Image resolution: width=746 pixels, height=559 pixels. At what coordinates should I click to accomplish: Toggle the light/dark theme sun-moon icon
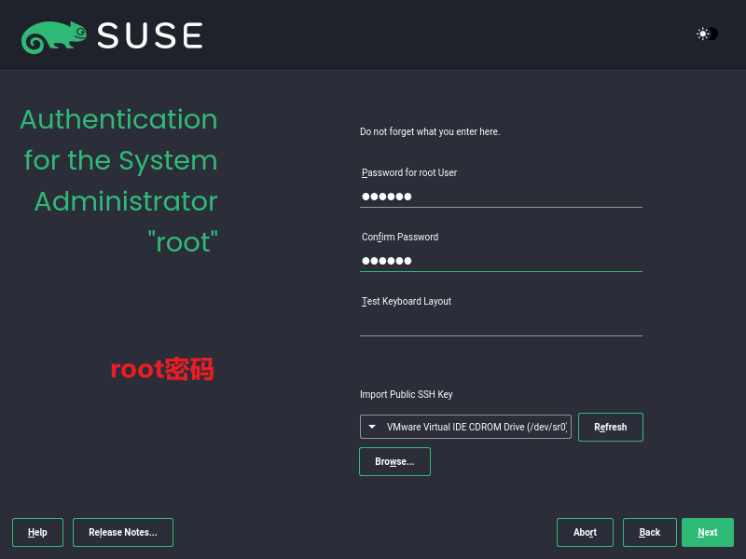(705, 34)
